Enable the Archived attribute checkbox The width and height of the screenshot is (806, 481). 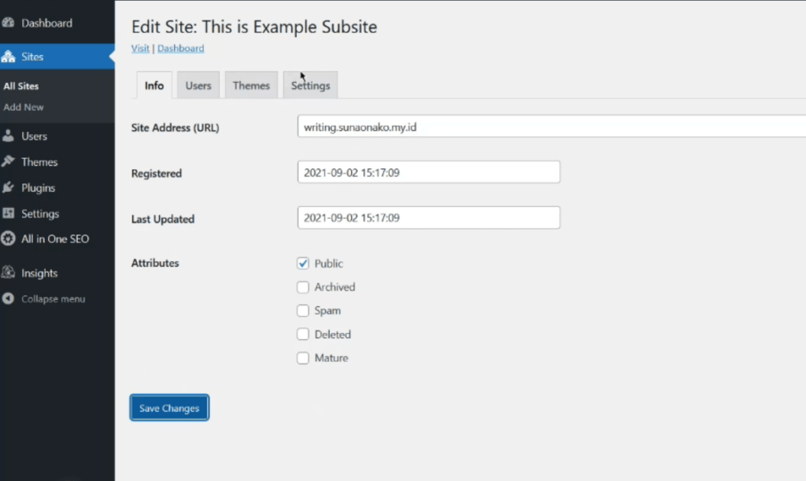click(303, 287)
